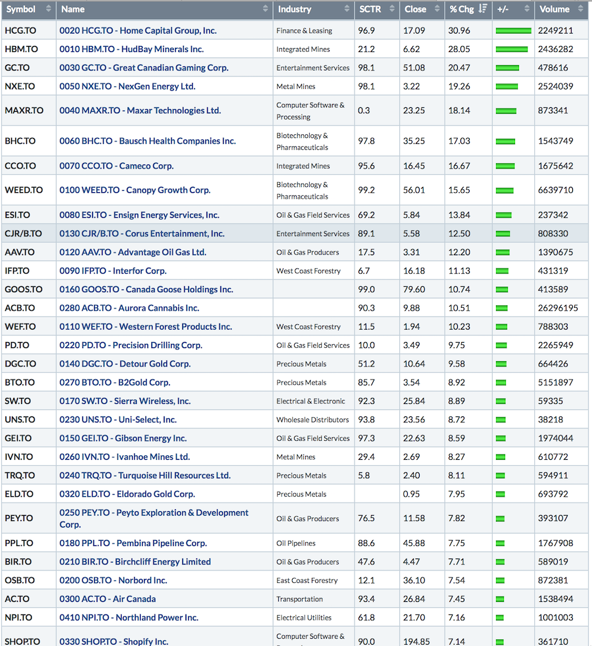Open Turquoise Hill Resources Ltd. link

(x=145, y=475)
